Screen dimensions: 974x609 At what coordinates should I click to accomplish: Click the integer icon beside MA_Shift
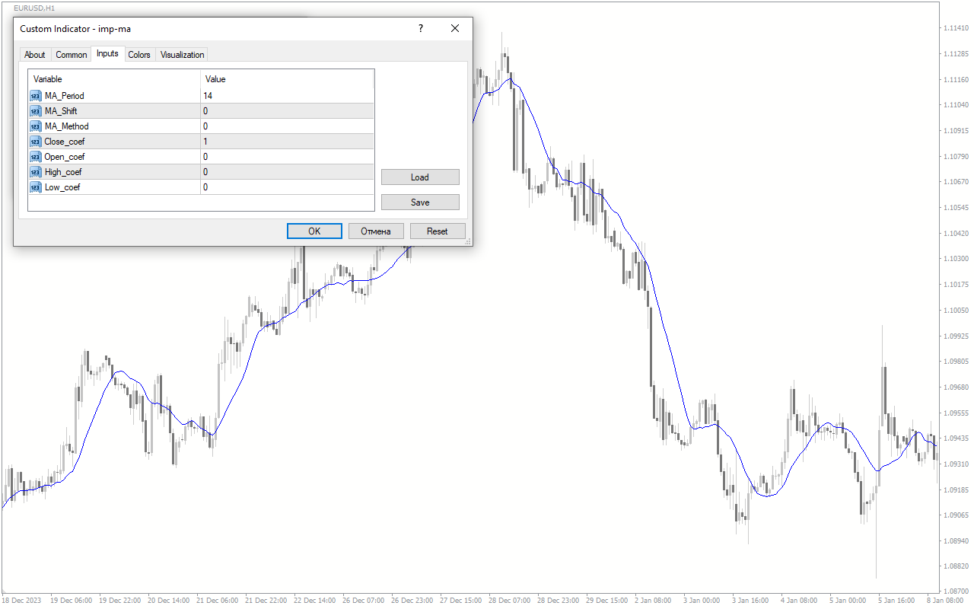tap(36, 111)
